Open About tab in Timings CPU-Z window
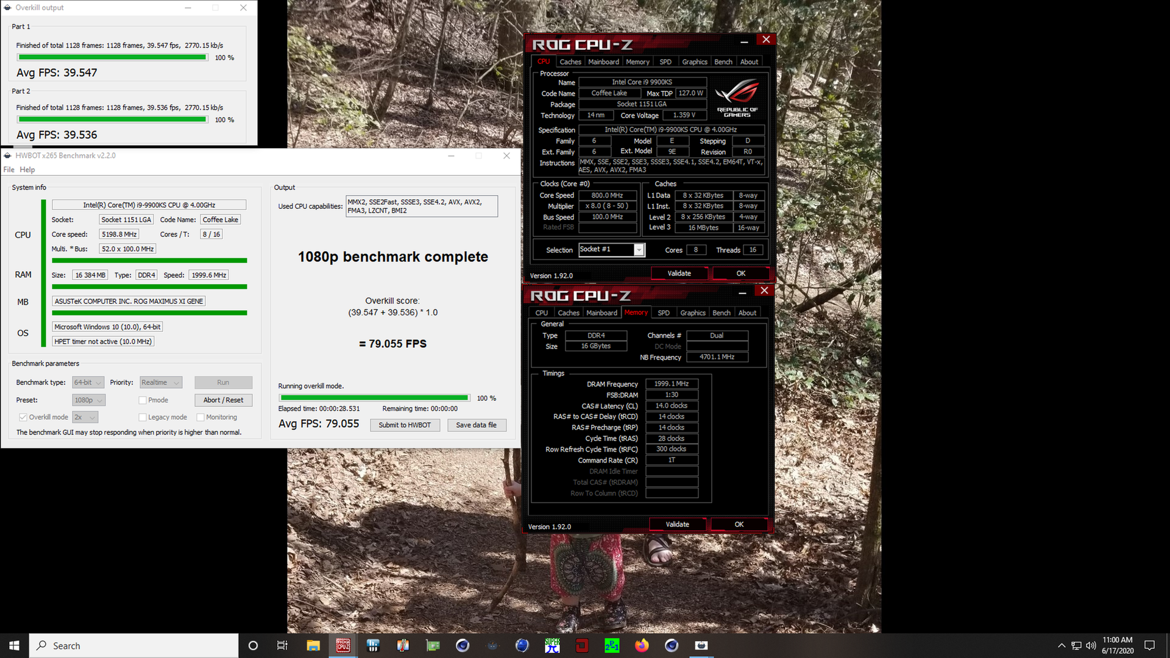1170x658 pixels. (x=747, y=313)
